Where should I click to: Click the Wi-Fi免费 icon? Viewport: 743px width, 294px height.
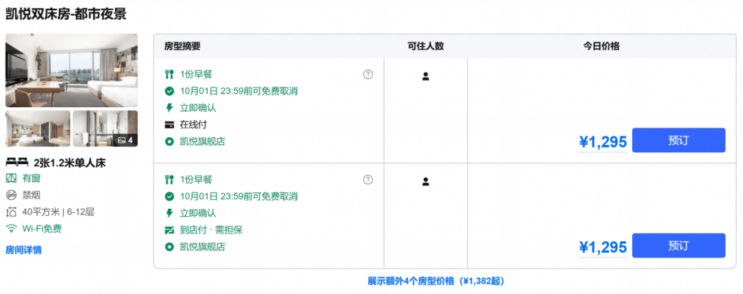tap(11, 229)
